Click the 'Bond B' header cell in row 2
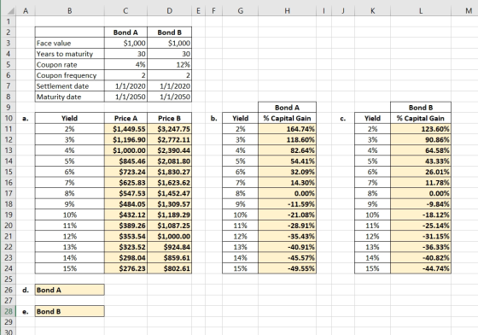 click(170, 32)
